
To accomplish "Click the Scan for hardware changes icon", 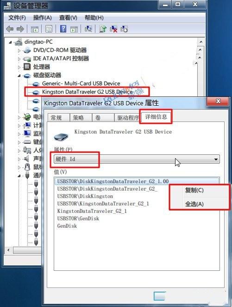I will coord(88,29).
